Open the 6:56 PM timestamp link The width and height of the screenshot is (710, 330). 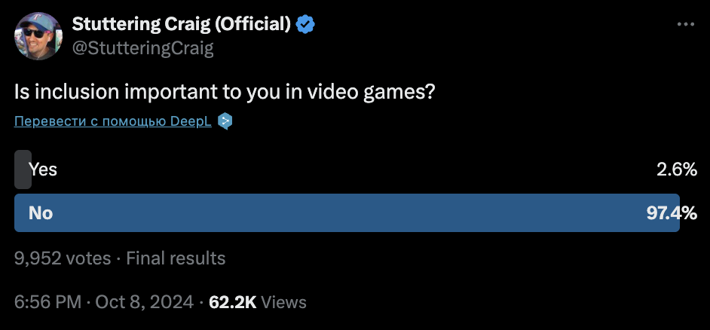coord(47,302)
